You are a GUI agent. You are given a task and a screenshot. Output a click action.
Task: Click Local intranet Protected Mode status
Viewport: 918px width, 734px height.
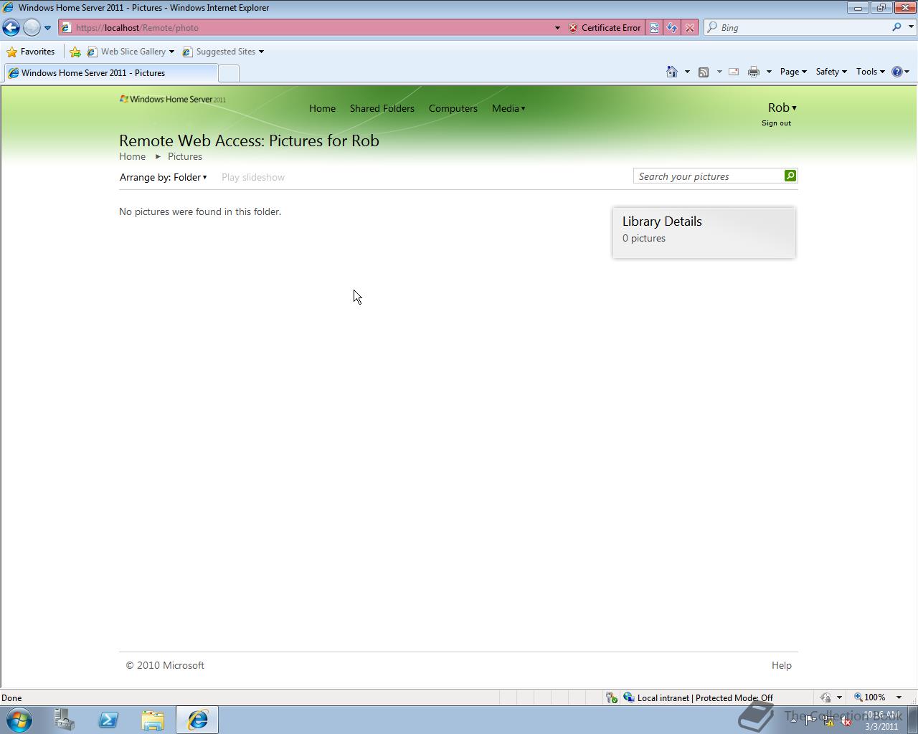(699, 697)
